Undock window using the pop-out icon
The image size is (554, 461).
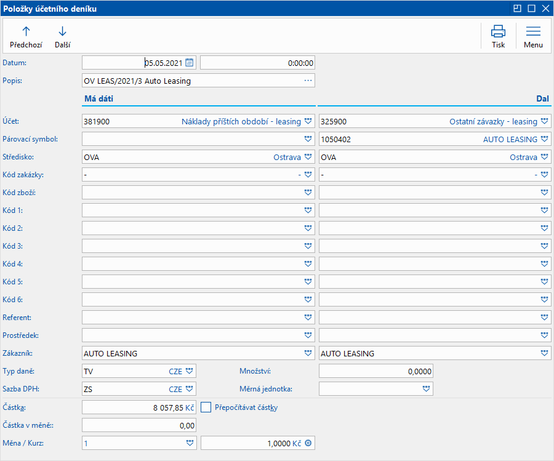point(517,9)
